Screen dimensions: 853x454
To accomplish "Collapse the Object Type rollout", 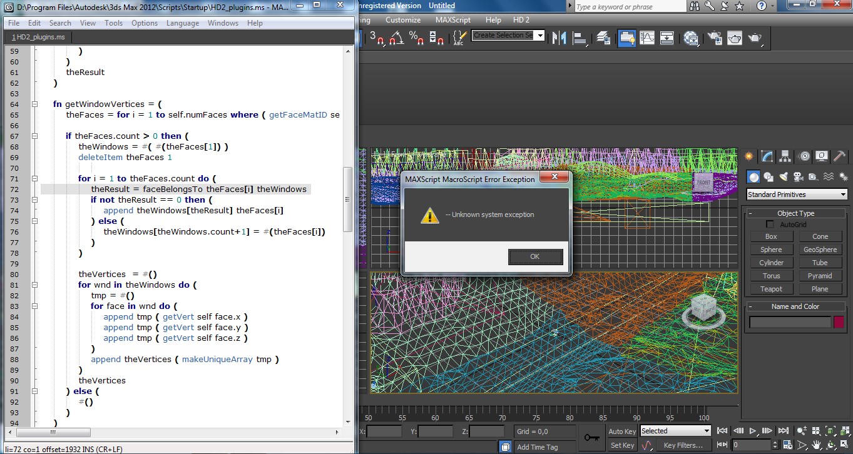I will click(x=795, y=213).
